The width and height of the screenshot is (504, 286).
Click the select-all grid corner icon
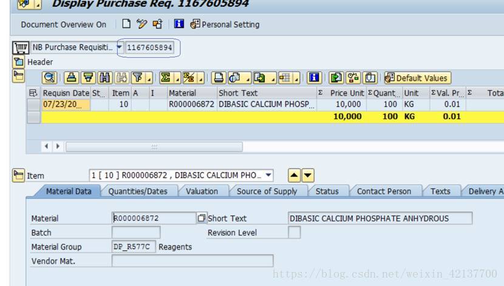(33, 93)
